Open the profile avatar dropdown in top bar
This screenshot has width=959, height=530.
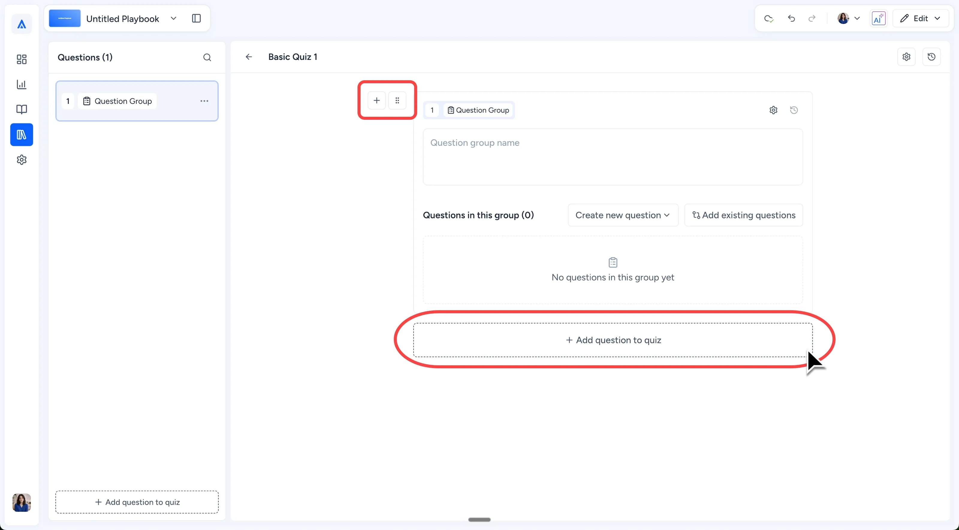coord(848,18)
